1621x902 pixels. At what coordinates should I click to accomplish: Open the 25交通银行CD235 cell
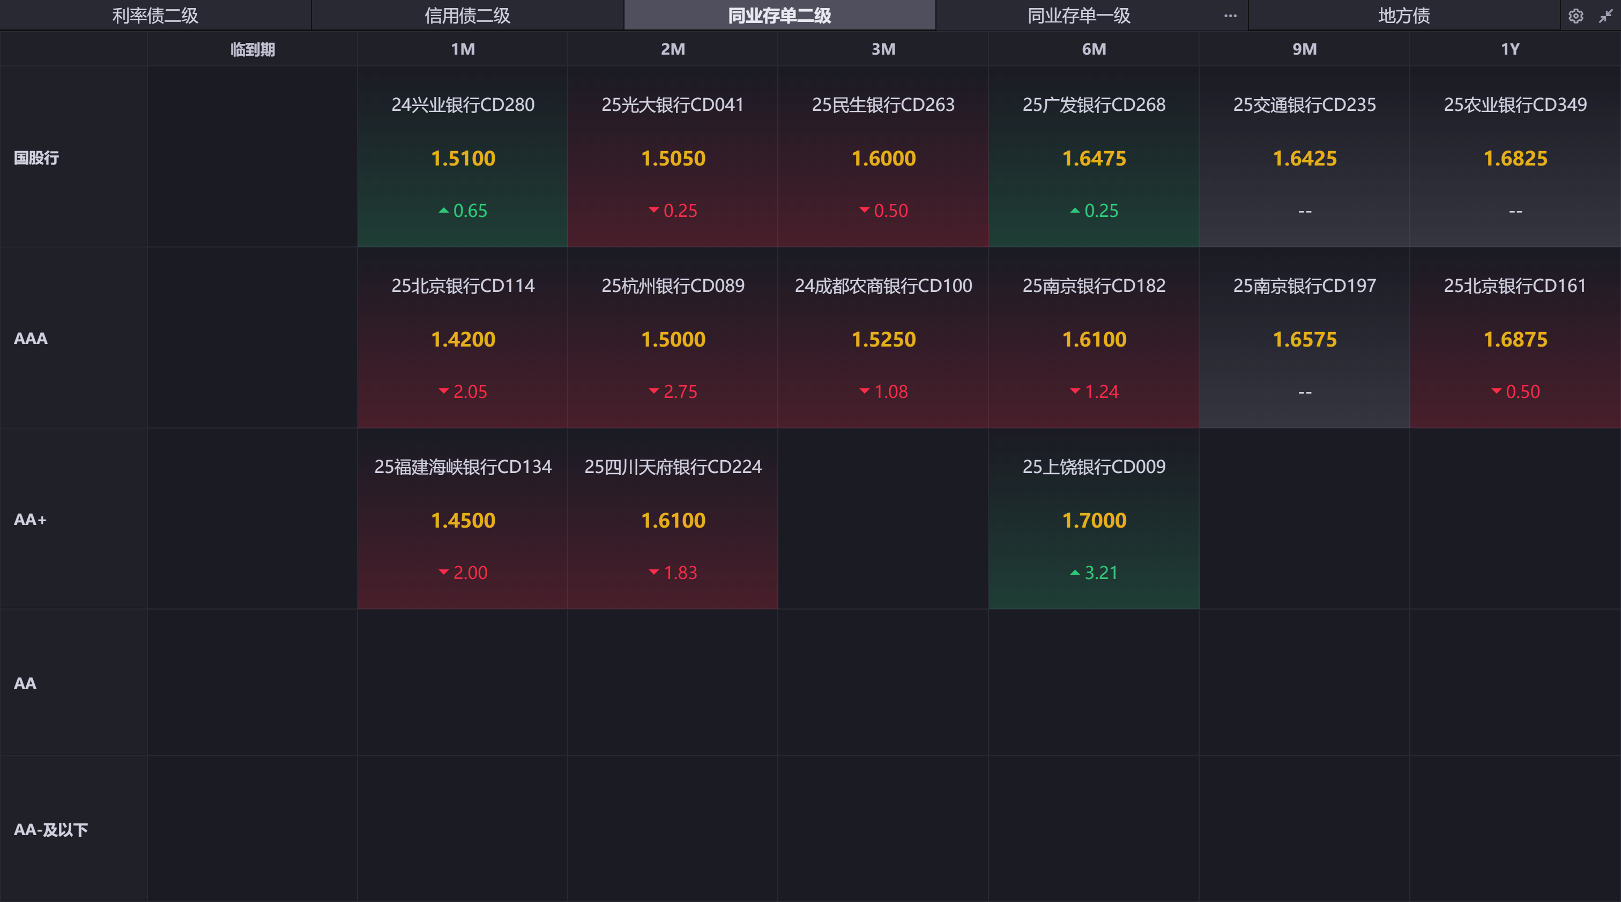point(1304,157)
